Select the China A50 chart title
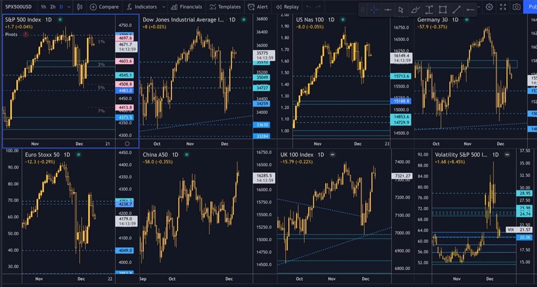 155,155
